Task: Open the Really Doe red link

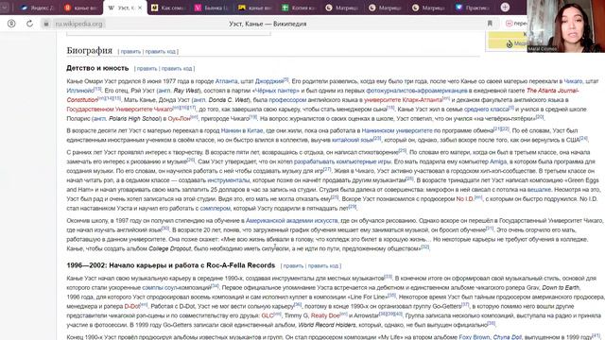Action: pyautogui.click(x=325, y=315)
